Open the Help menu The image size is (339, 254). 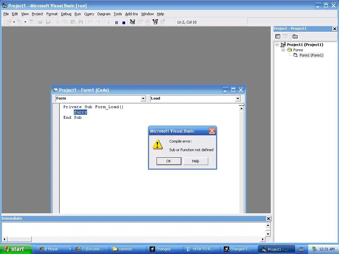161,14
